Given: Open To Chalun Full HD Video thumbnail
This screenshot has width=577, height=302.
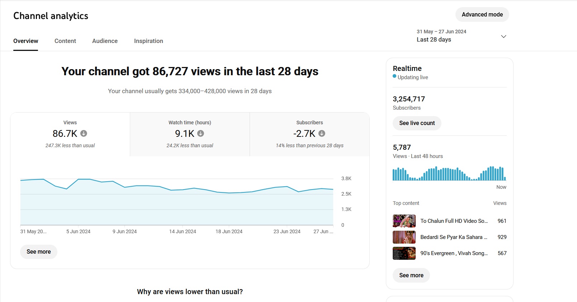Looking at the screenshot, I should point(404,221).
